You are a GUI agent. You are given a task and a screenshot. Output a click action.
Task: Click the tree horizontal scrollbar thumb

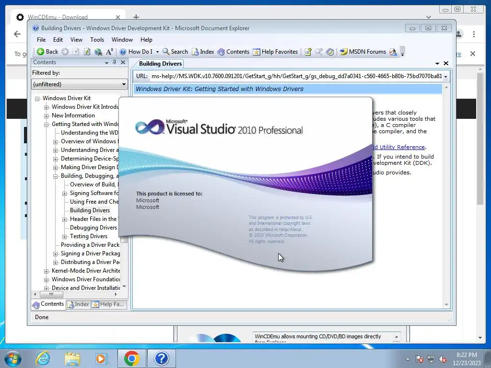[51, 295]
